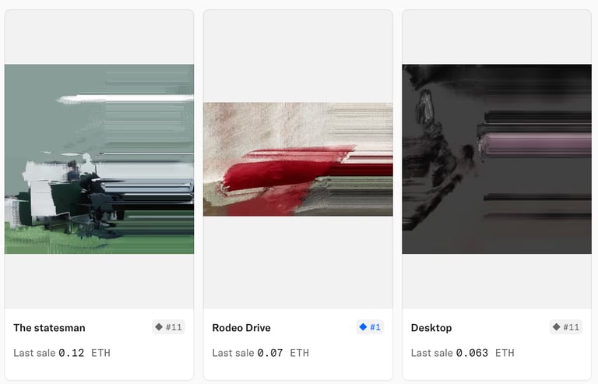Image resolution: width=598 pixels, height=384 pixels.
Task: Click the blue diamond icon on Rodeo Drive
Action: point(363,327)
